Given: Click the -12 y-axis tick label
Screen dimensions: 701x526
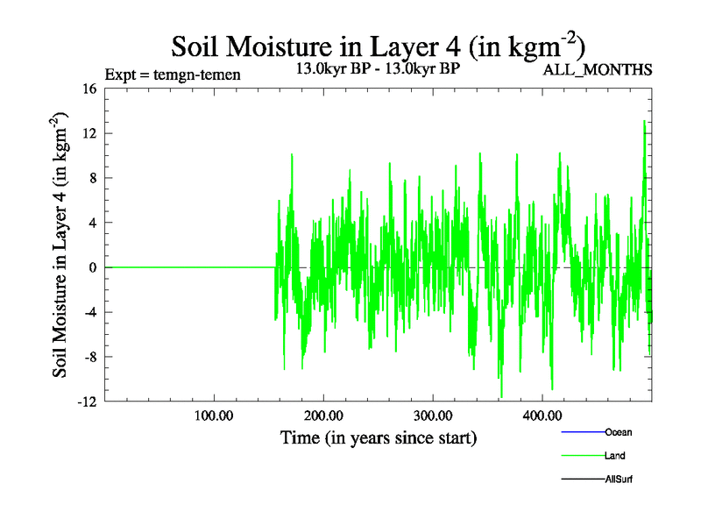Looking at the screenshot, I should click(x=87, y=402).
